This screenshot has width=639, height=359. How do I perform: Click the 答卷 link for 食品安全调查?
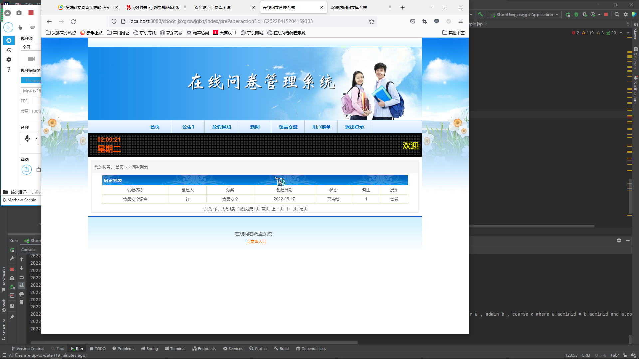click(394, 199)
